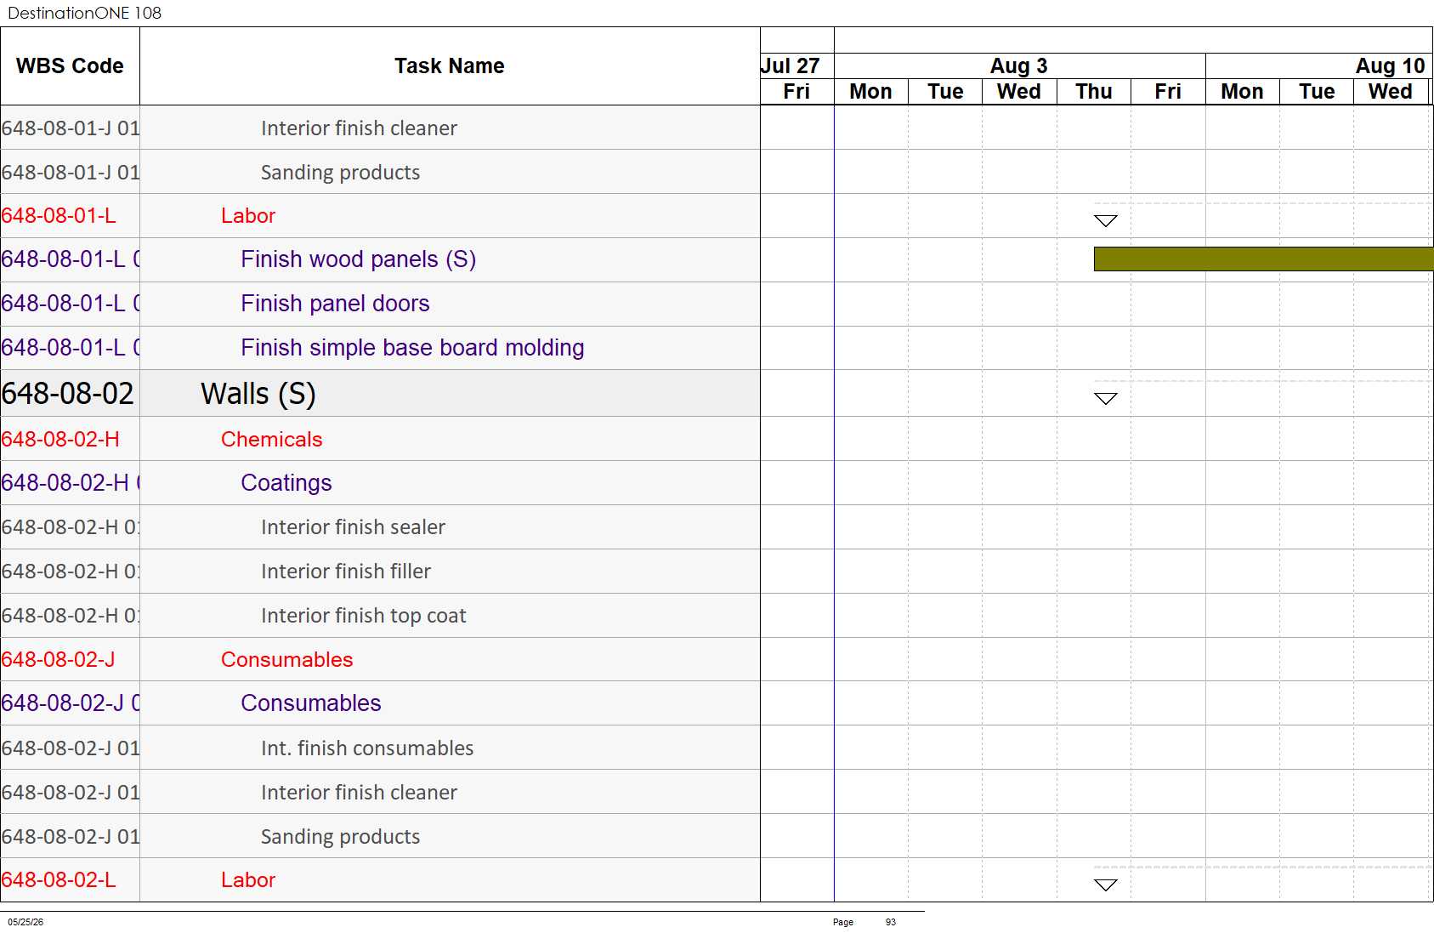Select the Jul 27 week header
Screen dimensions: 1434x933
(796, 66)
